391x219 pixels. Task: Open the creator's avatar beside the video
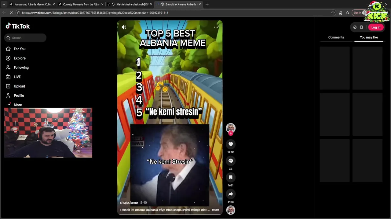231,128
